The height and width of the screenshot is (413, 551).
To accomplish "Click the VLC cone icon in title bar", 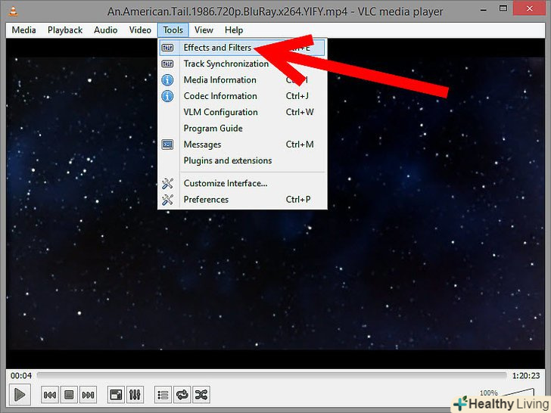I will (13, 11).
